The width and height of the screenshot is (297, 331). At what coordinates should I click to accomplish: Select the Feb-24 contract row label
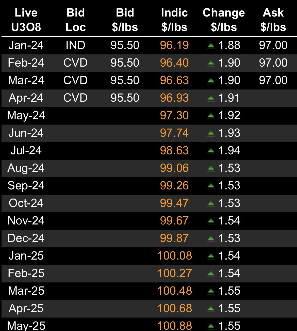click(26, 63)
